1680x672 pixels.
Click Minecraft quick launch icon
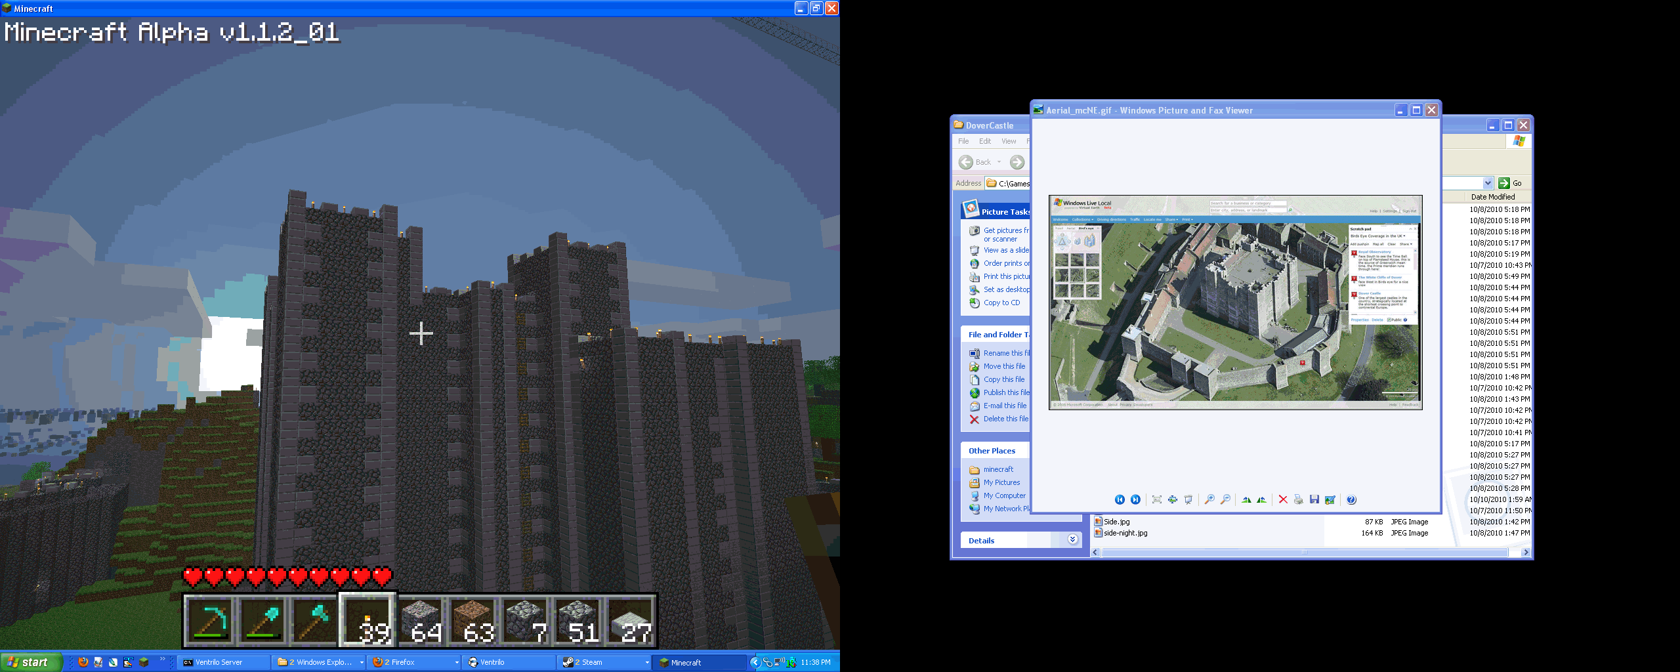click(144, 662)
